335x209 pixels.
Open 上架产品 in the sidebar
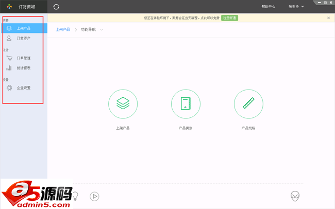(x=23, y=28)
